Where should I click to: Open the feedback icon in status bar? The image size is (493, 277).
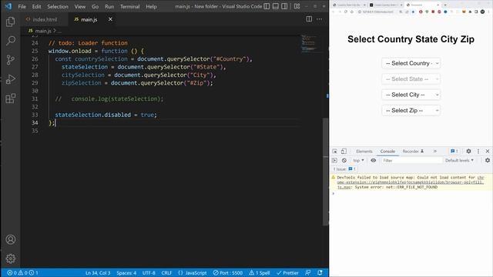(x=308, y=272)
